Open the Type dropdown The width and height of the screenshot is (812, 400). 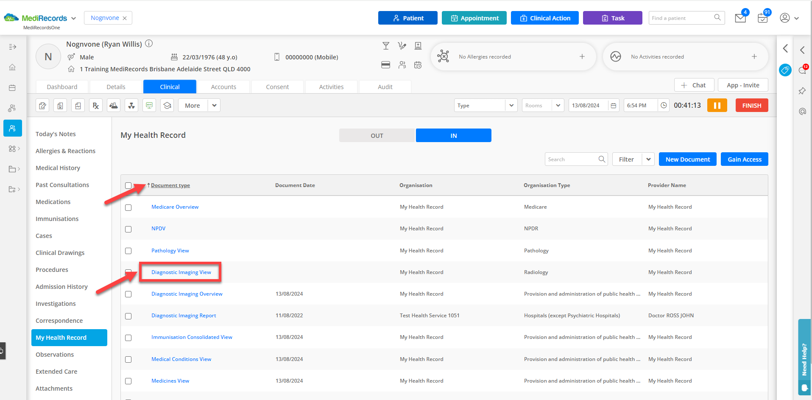(486, 106)
